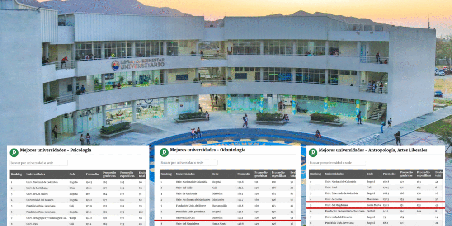Viewport: 452px width, 226px height.
Task: Focus the Odontología university search field
Action: tap(189, 163)
